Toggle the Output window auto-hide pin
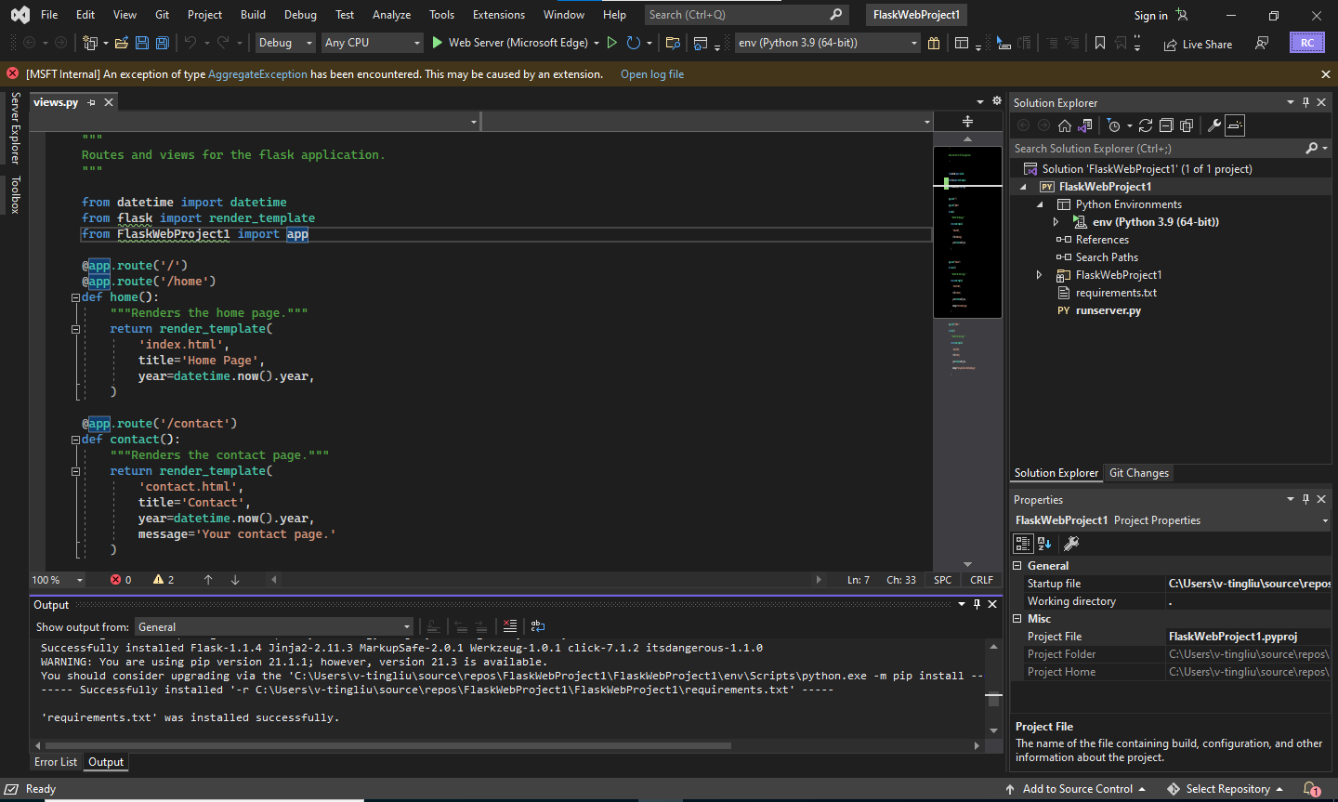 point(976,604)
